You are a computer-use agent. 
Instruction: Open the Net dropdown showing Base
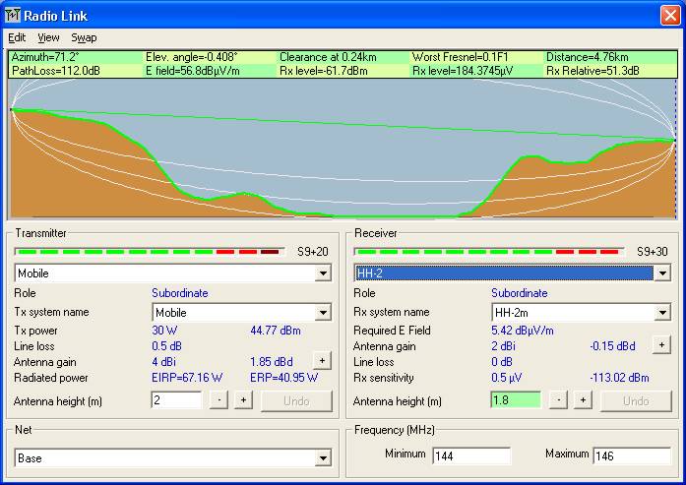[323, 458]
